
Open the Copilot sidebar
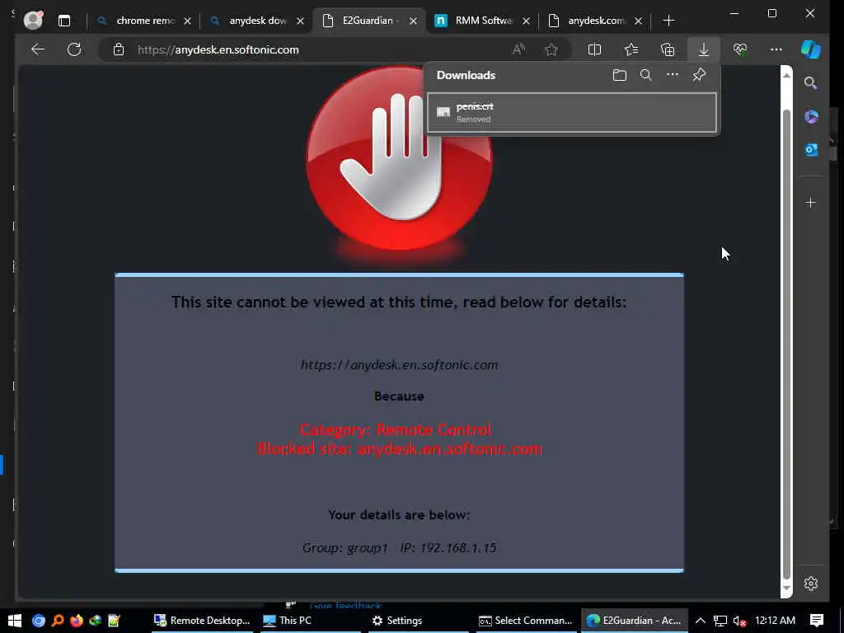(x=811, y=49)
